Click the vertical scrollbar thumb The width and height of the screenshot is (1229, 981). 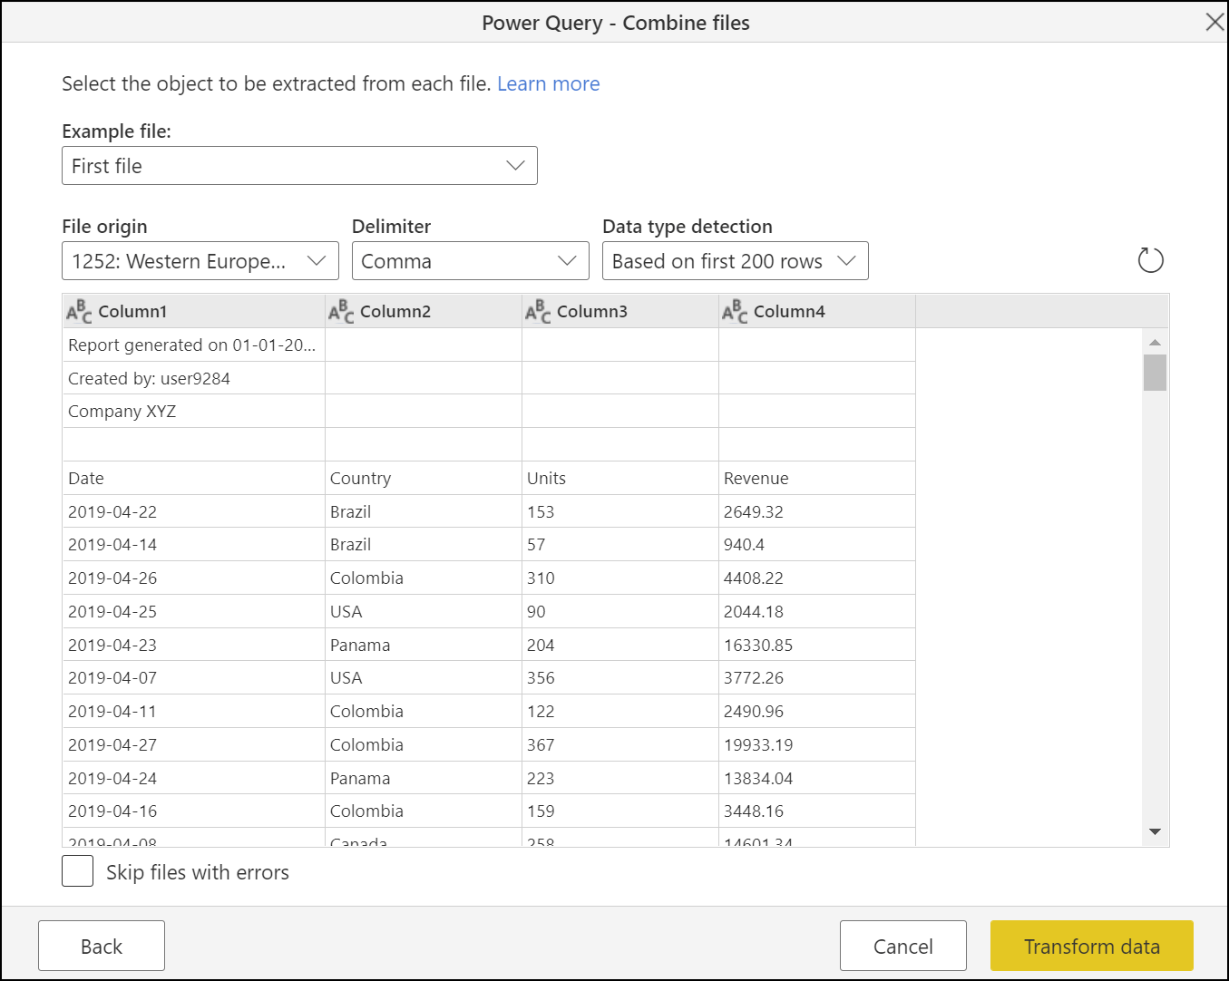click(1154, 374)
